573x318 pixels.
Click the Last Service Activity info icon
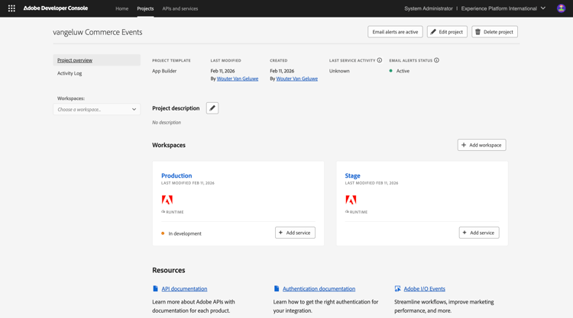tap(380, 60)
